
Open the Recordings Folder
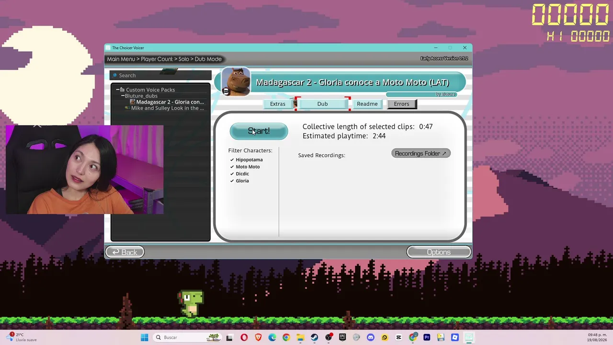[421, 153]
